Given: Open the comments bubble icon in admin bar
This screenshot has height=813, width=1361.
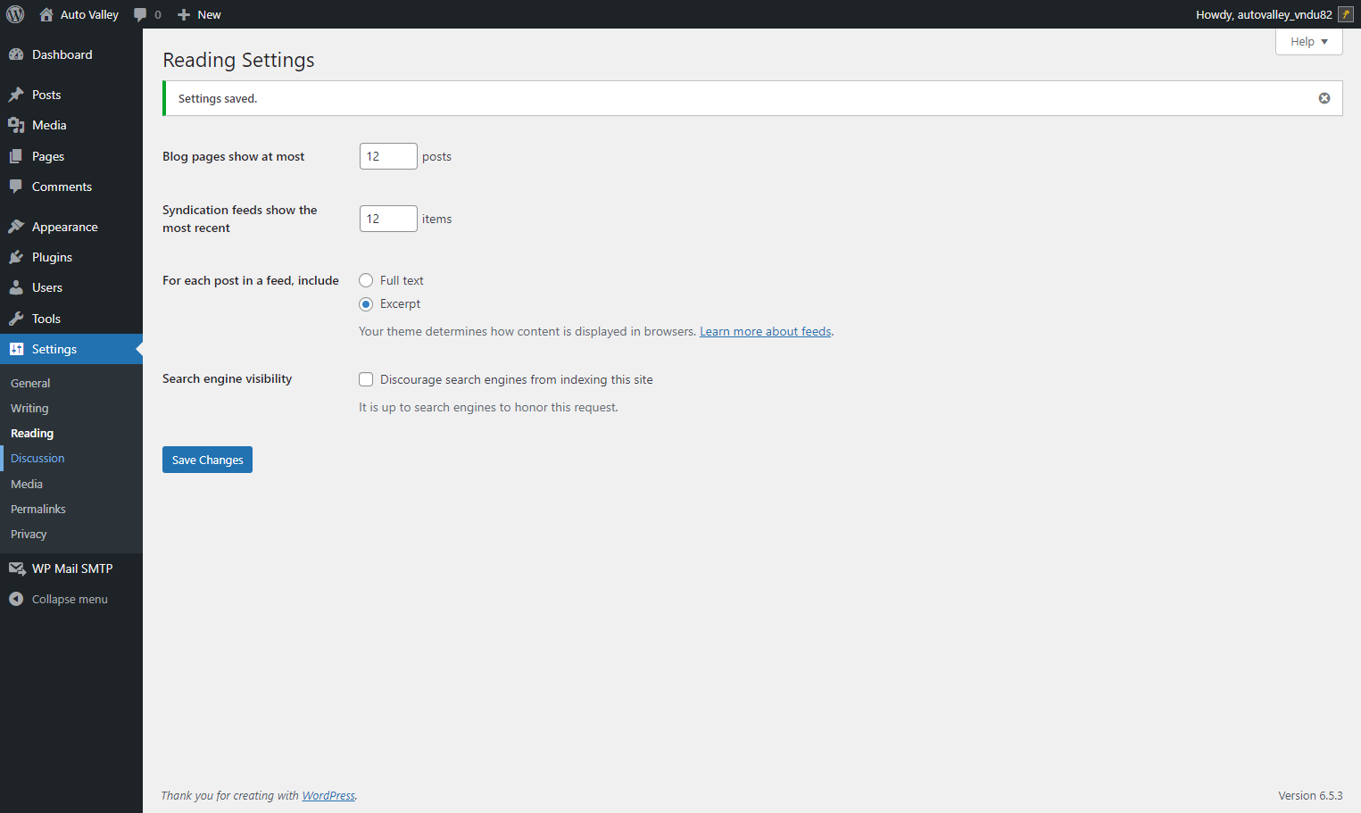Looking at the screenshot, I should click(140, 14).
